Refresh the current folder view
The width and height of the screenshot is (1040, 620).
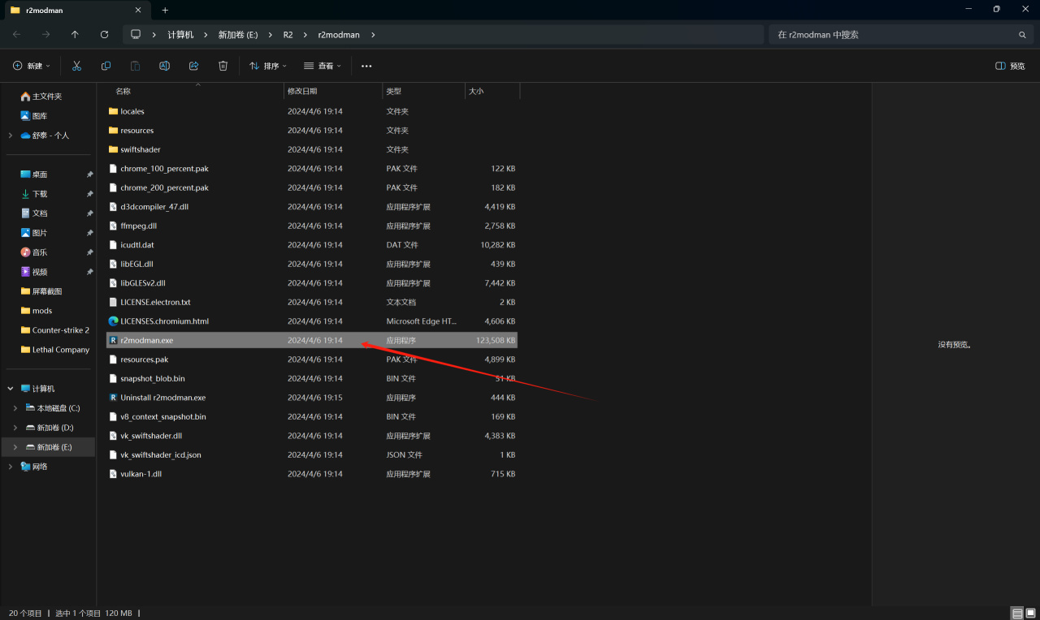pos(104,35)
